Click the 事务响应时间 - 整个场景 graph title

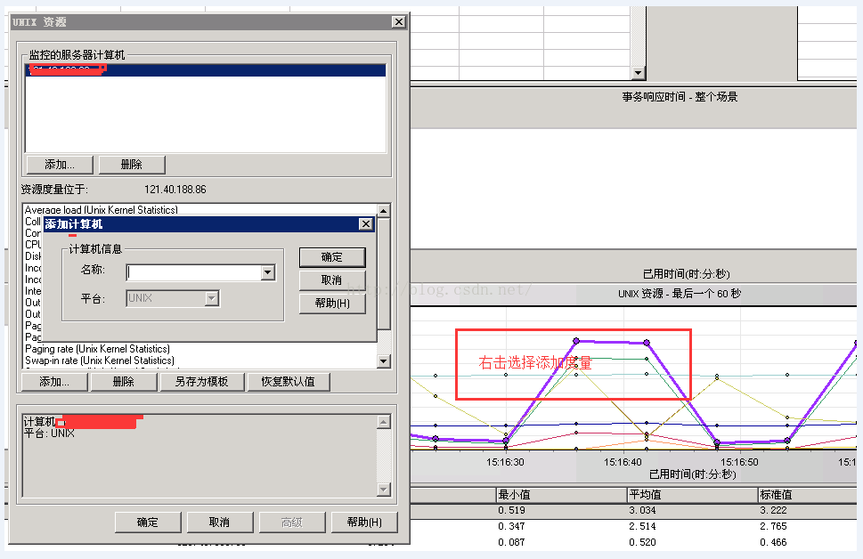(x=680, y=97)
